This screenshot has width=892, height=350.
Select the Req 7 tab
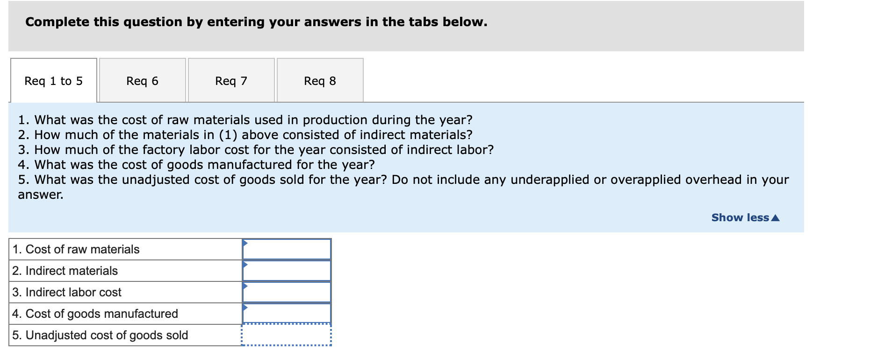[x=231, y=81]
